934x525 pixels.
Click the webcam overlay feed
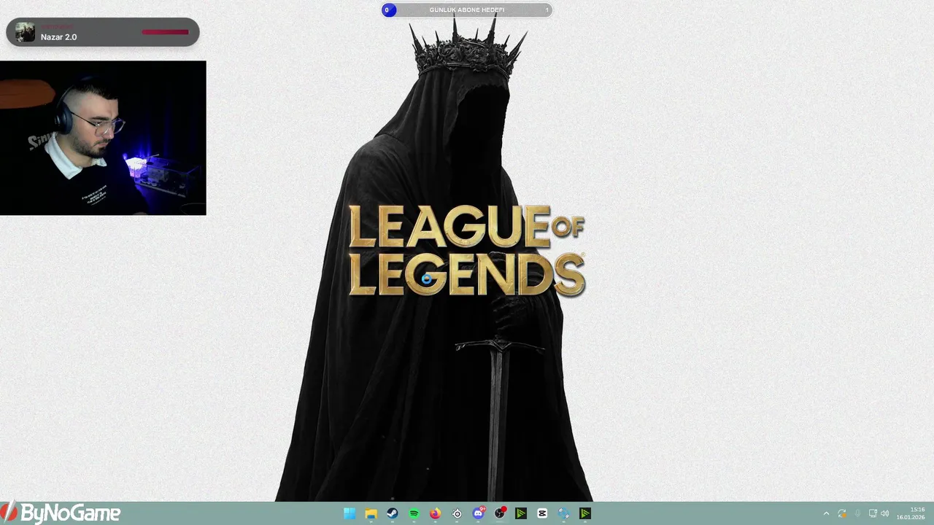(x=103, y=138)
